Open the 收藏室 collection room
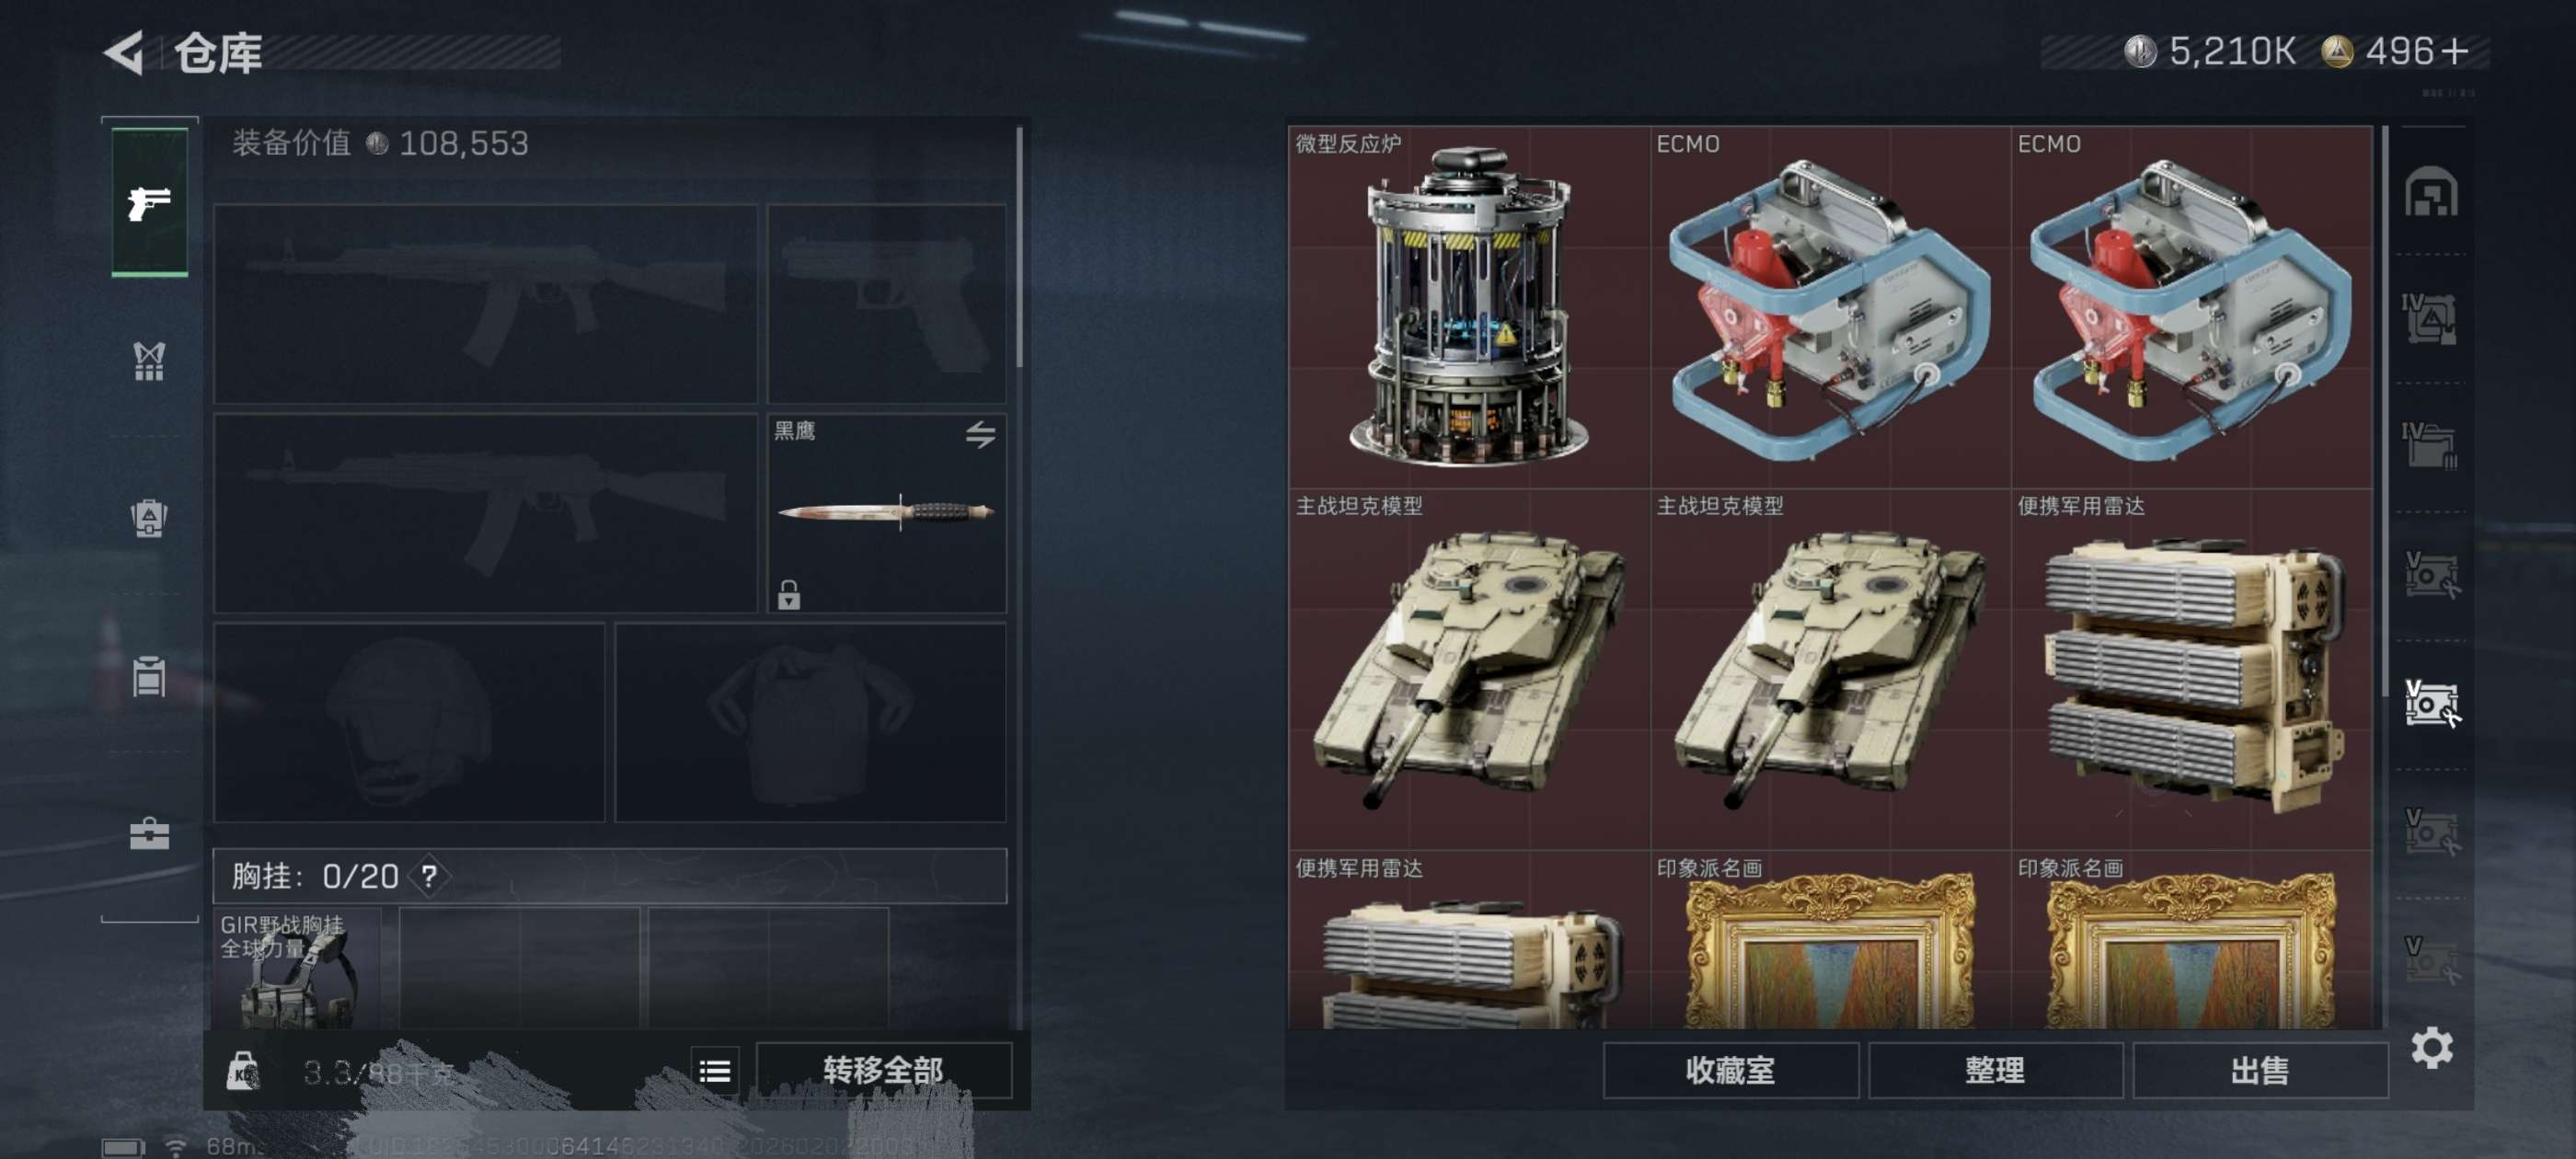The image size is (2576, 1159). 1730,1070
